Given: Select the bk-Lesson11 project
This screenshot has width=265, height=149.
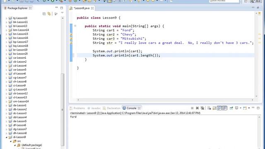Looking at the screenshot, I should [x=20, y=22].
